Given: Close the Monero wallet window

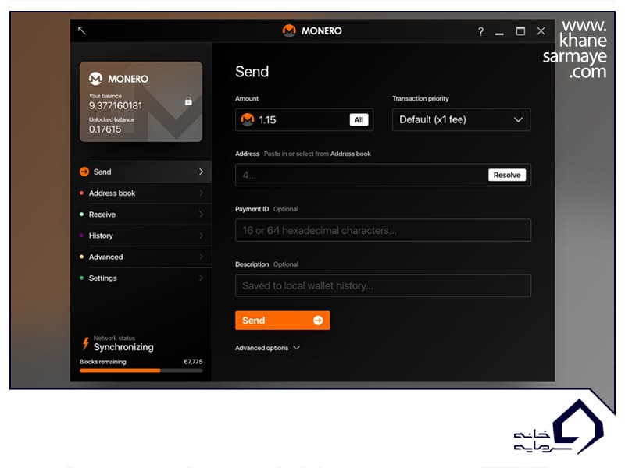Looking at the screenshot, I should (541, 31).
